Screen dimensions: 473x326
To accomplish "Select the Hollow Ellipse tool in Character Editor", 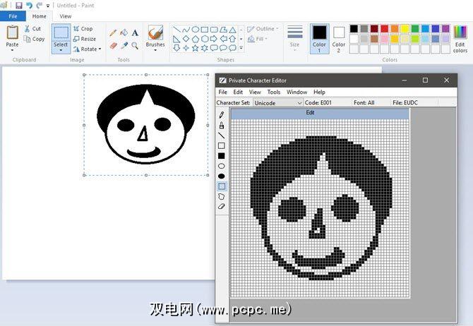I will (222, 166).
